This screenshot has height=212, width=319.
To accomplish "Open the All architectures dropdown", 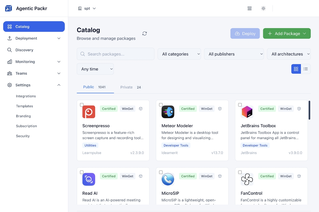I will [289, 54].
